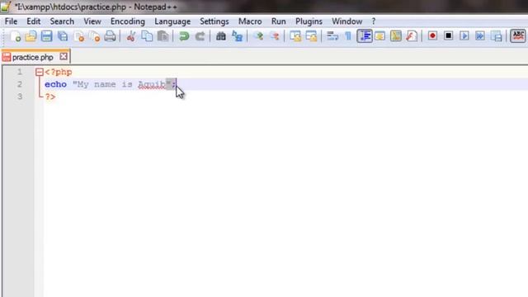Open the Plugins menu
This screenshot has height=297, width=528.
click(x=309, y=21)
